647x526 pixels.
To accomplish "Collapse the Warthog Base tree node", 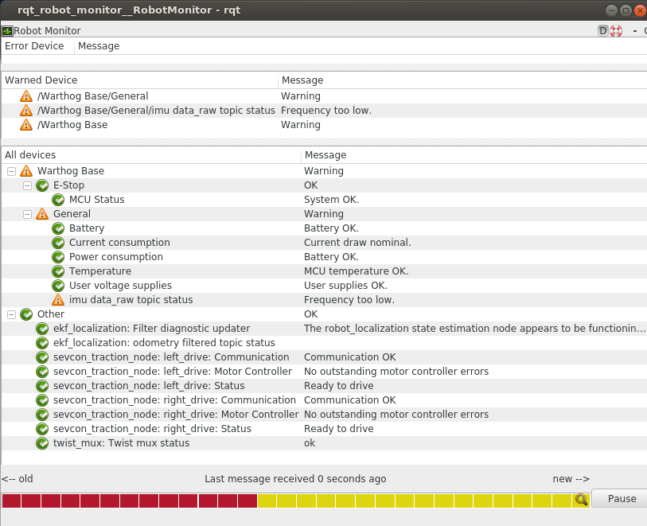I will (x=11, y=171).
